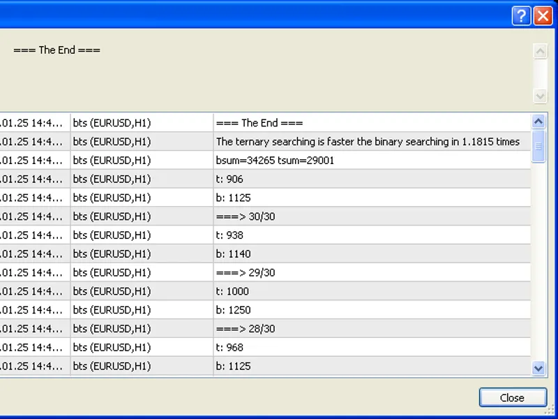Click the log list scrollbar thumb
Viewport: 558px width, 419px height.
coord(538,146)
